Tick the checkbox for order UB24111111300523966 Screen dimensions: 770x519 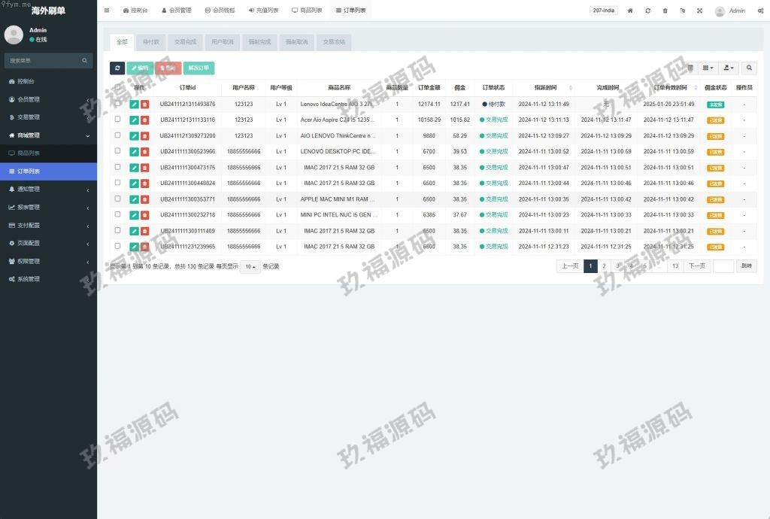point(117,151)
